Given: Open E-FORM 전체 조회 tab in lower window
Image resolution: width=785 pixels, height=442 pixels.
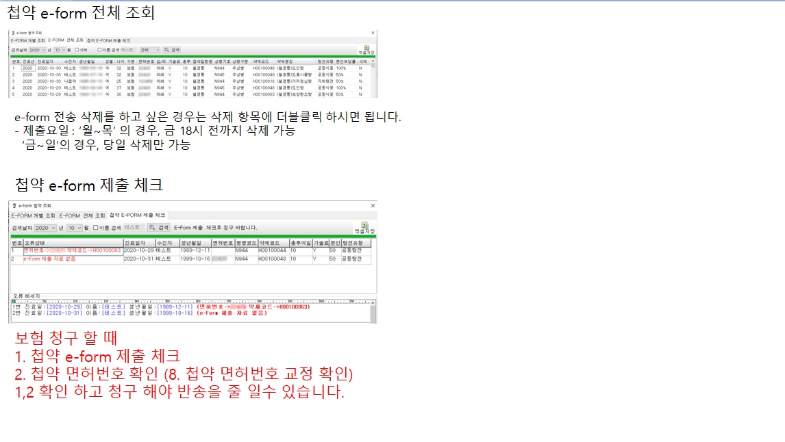Looking at the screenshot, I should click(x=82, y=216).
